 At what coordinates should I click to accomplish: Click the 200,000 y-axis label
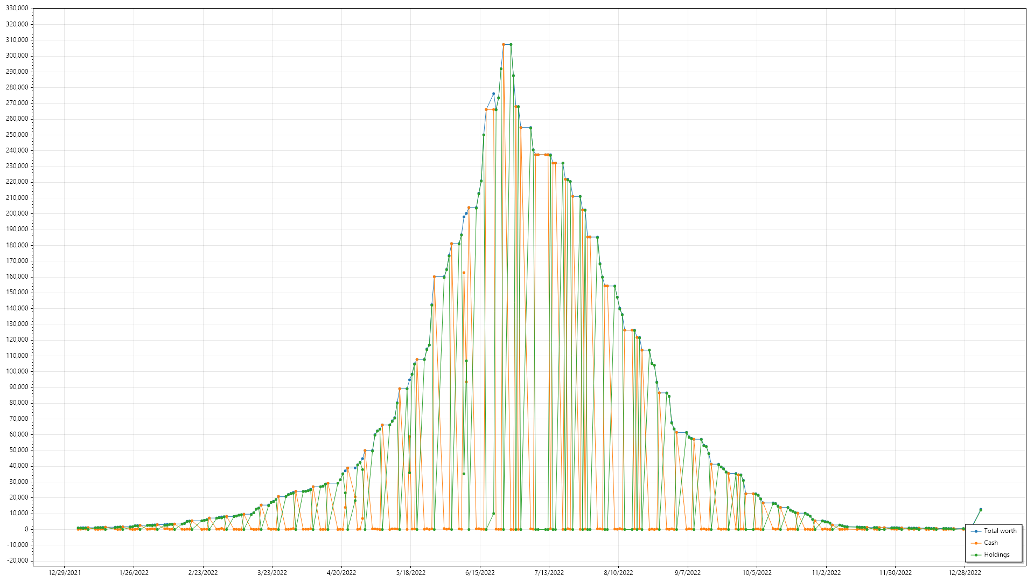tap(17, 213)
